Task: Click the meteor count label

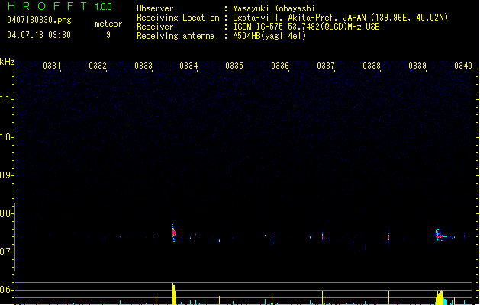Action: point(108,24)
